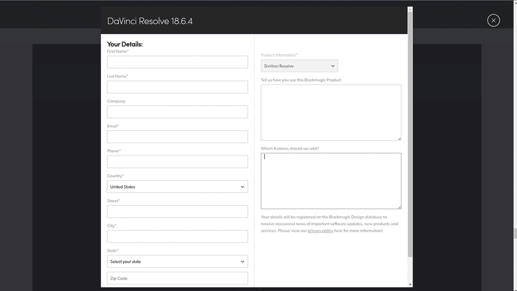Click the 'Which features should we add' textarea

[x=331, y=181]
